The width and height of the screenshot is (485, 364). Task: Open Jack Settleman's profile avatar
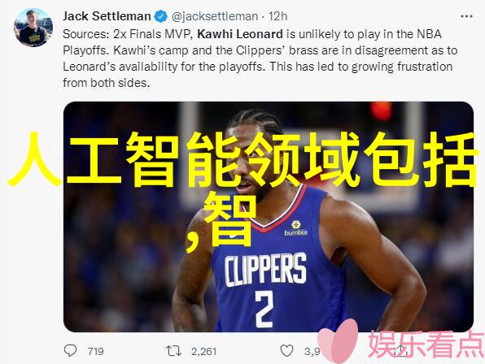(33, 28)
